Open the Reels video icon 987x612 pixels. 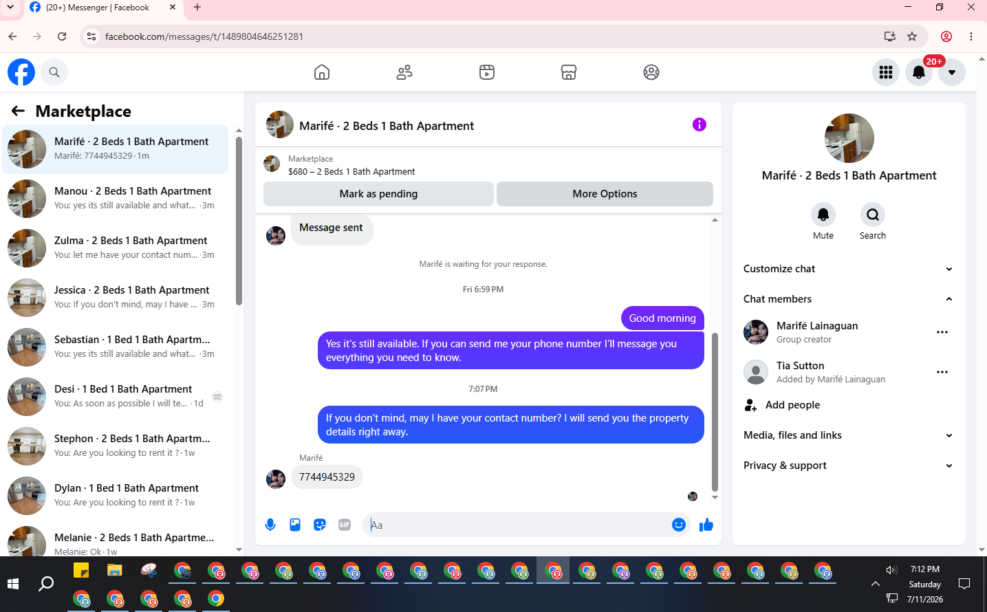(x=487, y=72)
